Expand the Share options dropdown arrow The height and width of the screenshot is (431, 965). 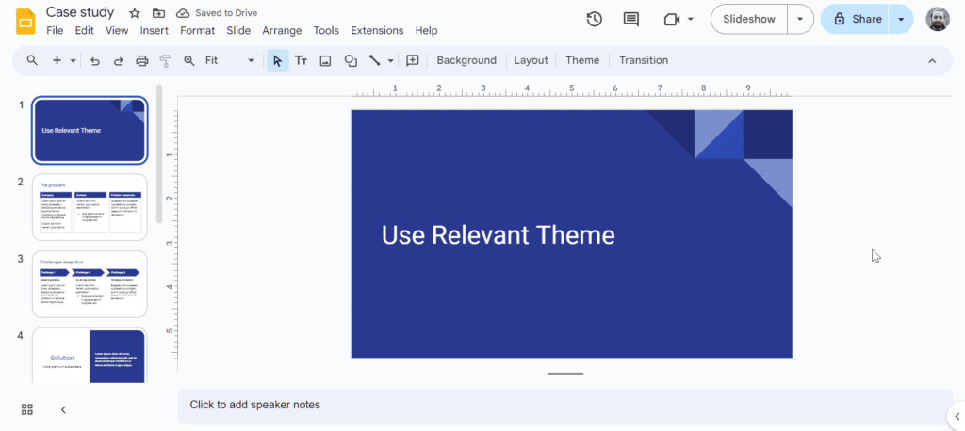[902, 19]
